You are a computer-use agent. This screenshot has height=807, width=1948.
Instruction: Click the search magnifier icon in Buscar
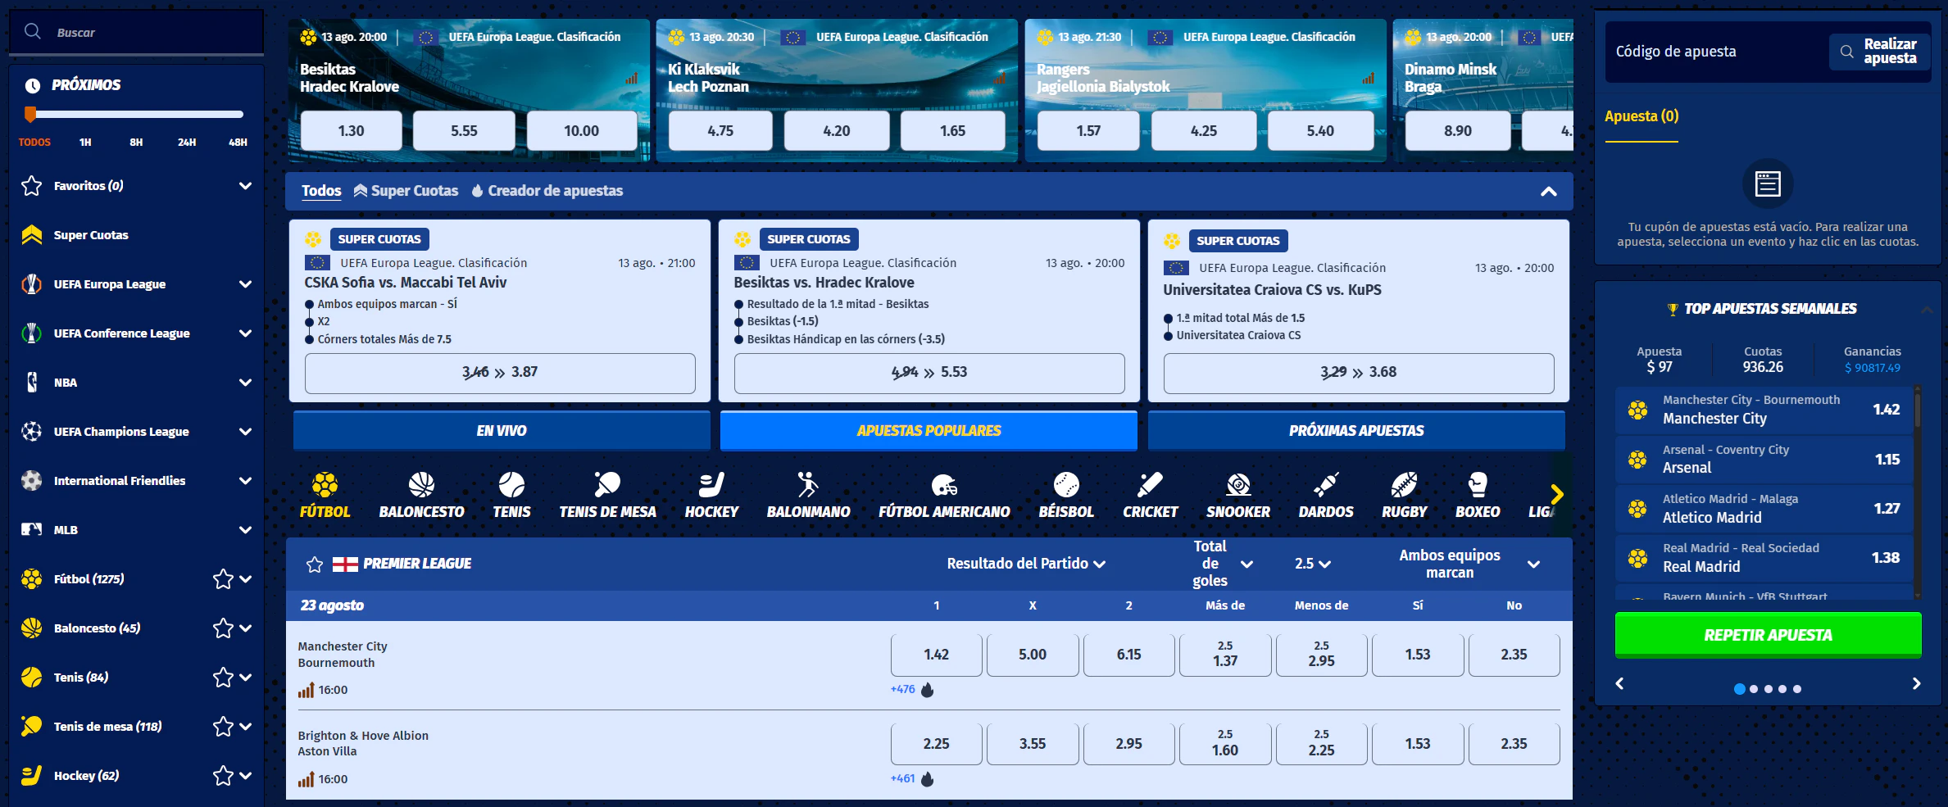(33, 31)
